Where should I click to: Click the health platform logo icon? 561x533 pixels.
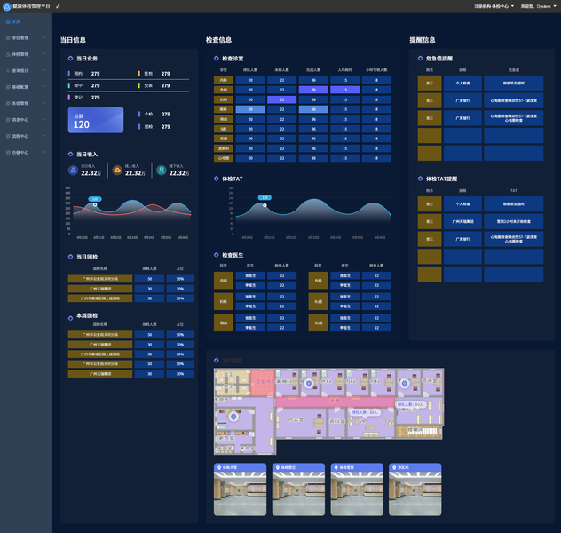(6, 6)
